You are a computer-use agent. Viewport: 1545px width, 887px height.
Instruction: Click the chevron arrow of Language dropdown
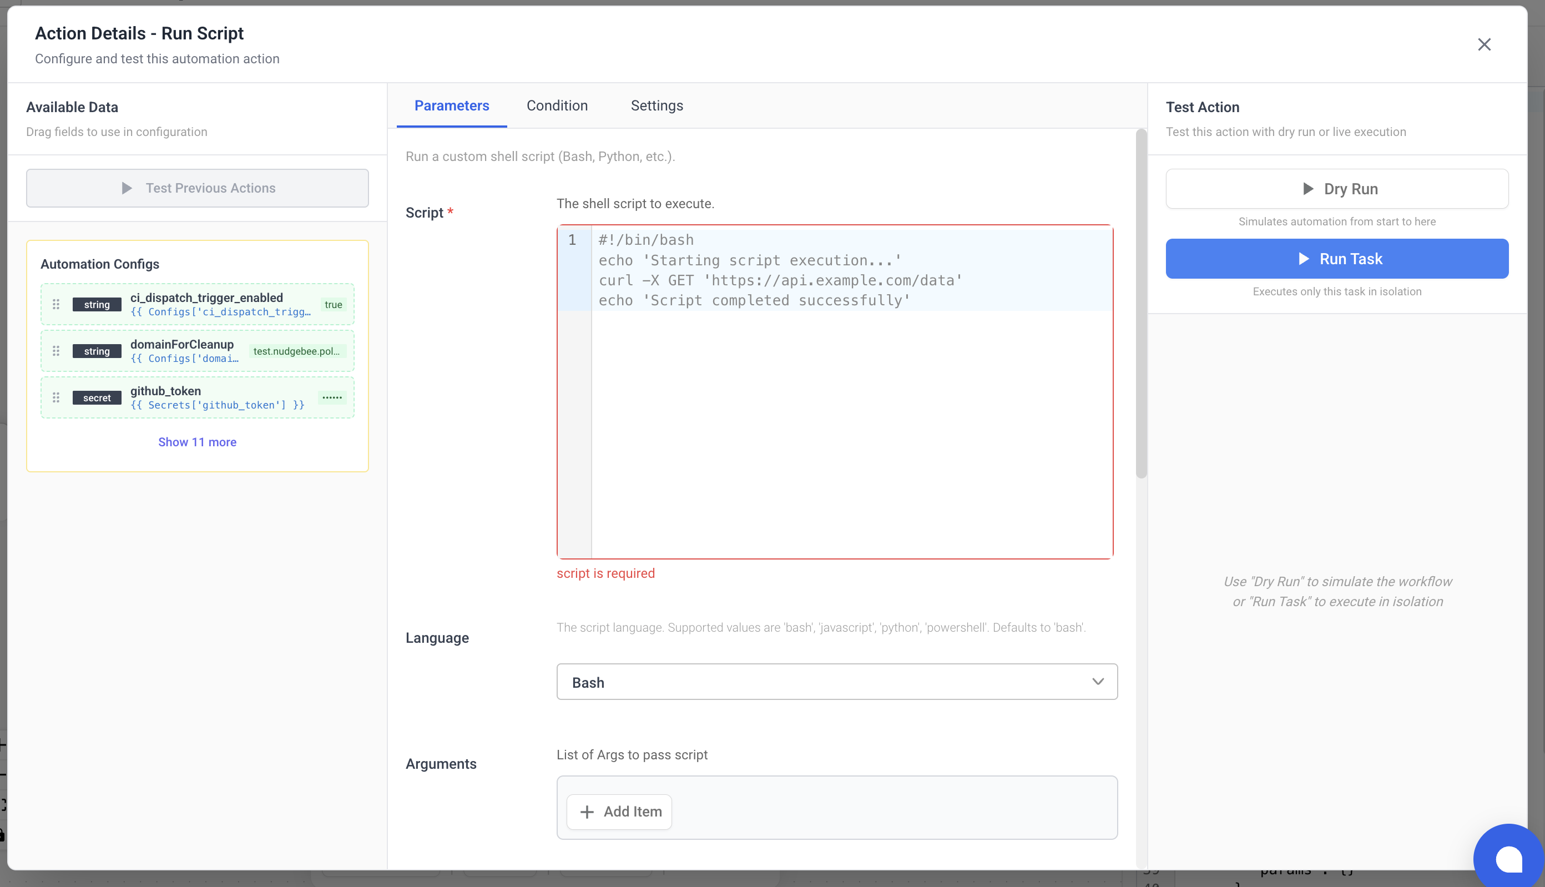1097,682
